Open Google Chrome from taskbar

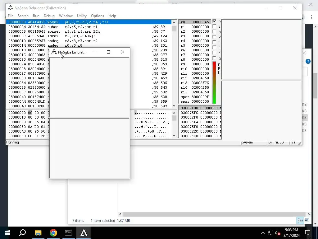click(x=53, y=233)
